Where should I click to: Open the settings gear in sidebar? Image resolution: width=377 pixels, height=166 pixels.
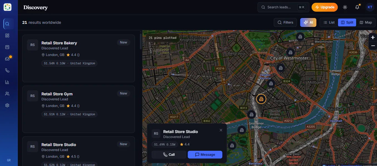point(8,105)
